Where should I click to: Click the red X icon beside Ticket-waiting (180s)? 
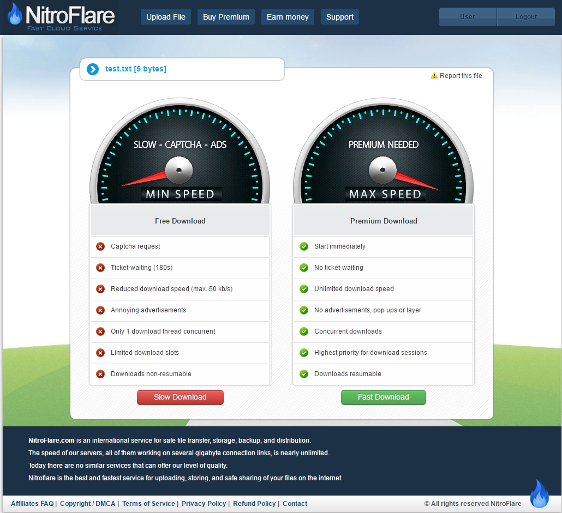(x=100, y=268)
